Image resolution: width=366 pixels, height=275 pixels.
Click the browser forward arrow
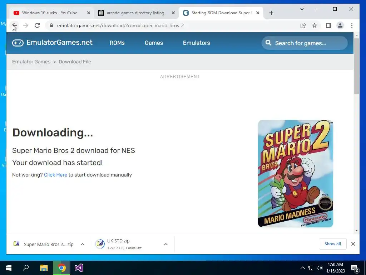tap(26, 25)
